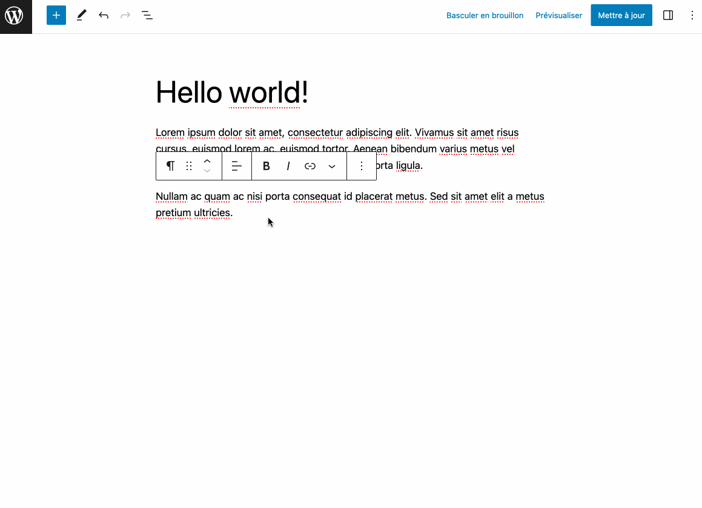This screenshot has height=508, width=702.
Task: Open the text alignment dropdown
Action: click(237, 166)
